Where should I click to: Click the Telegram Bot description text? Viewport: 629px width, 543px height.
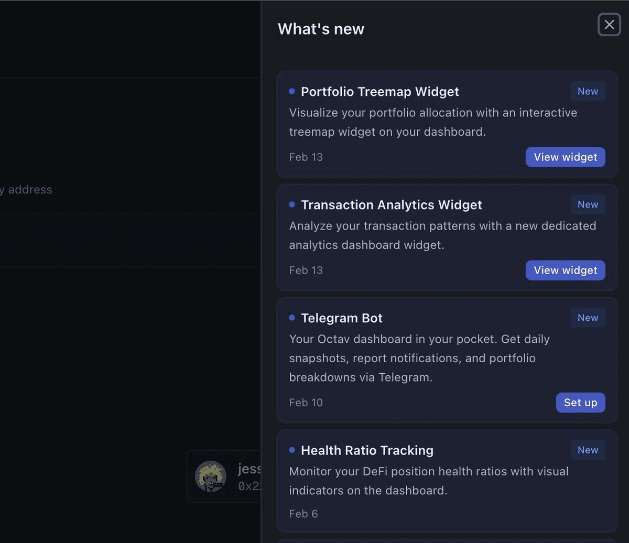(x=419, y=358)
